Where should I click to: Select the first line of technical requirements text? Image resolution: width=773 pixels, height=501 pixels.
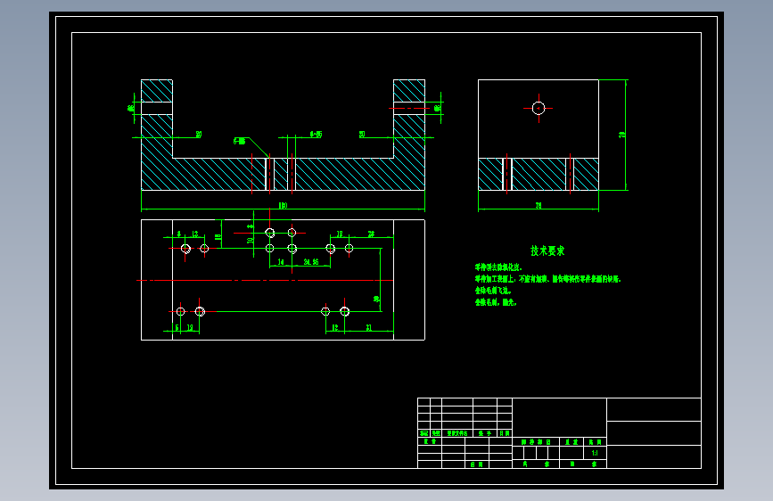pyautogui.click(x=498, y=267)
